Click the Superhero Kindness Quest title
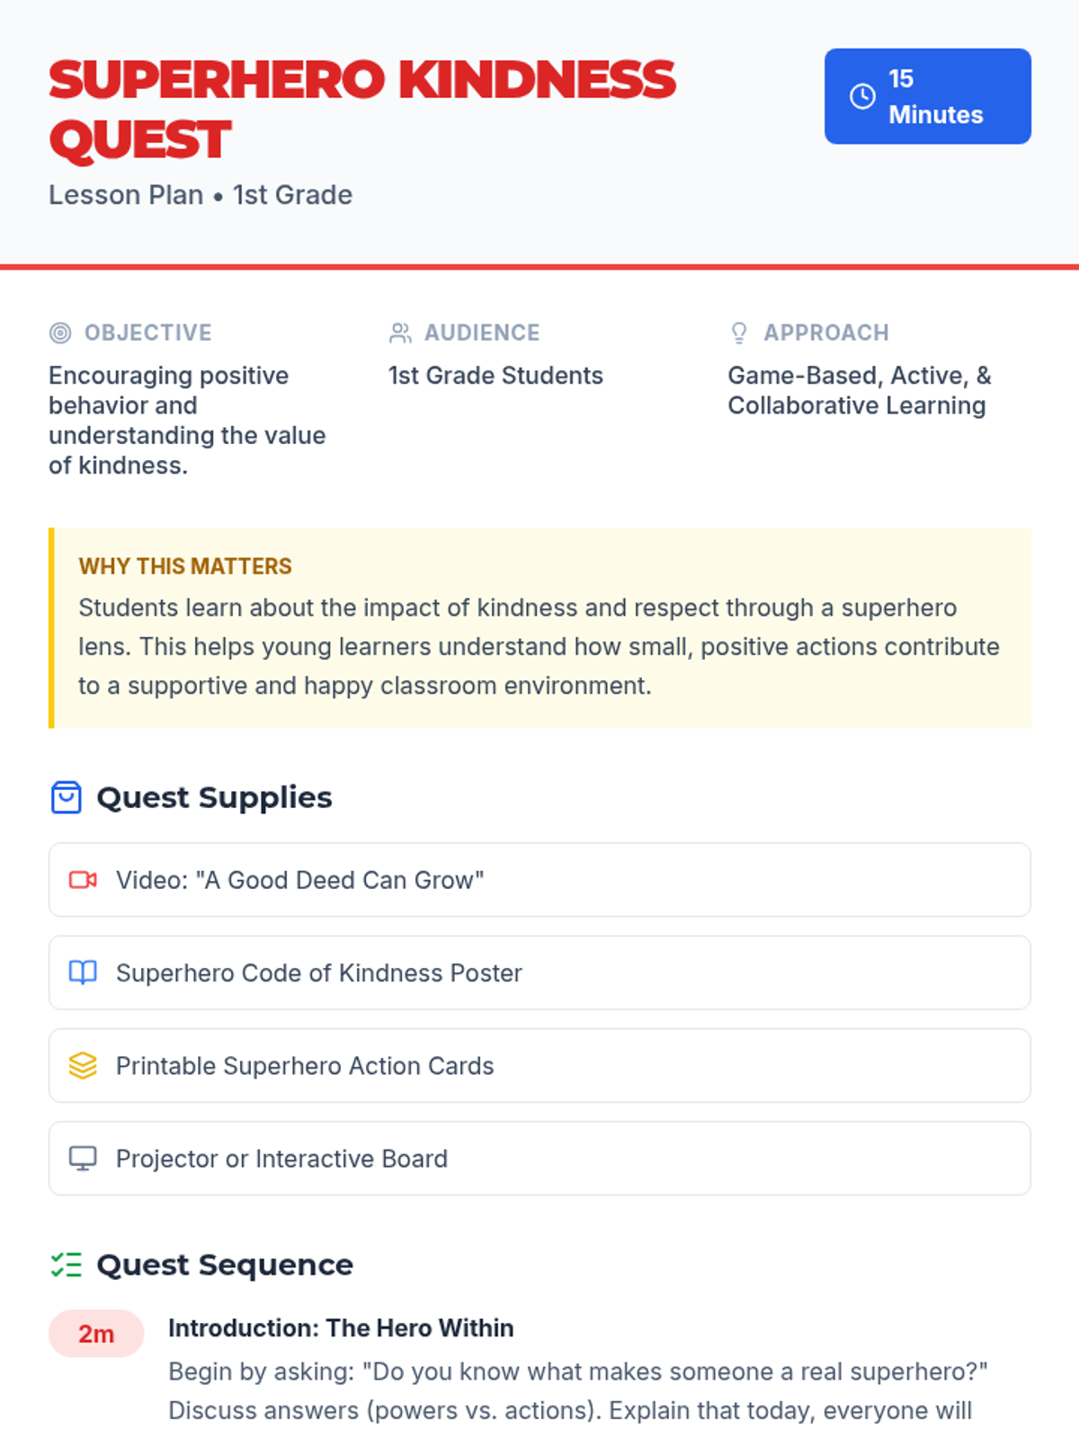The image size is (1079, 1438). pyautogui.click(x=361, y=110)
